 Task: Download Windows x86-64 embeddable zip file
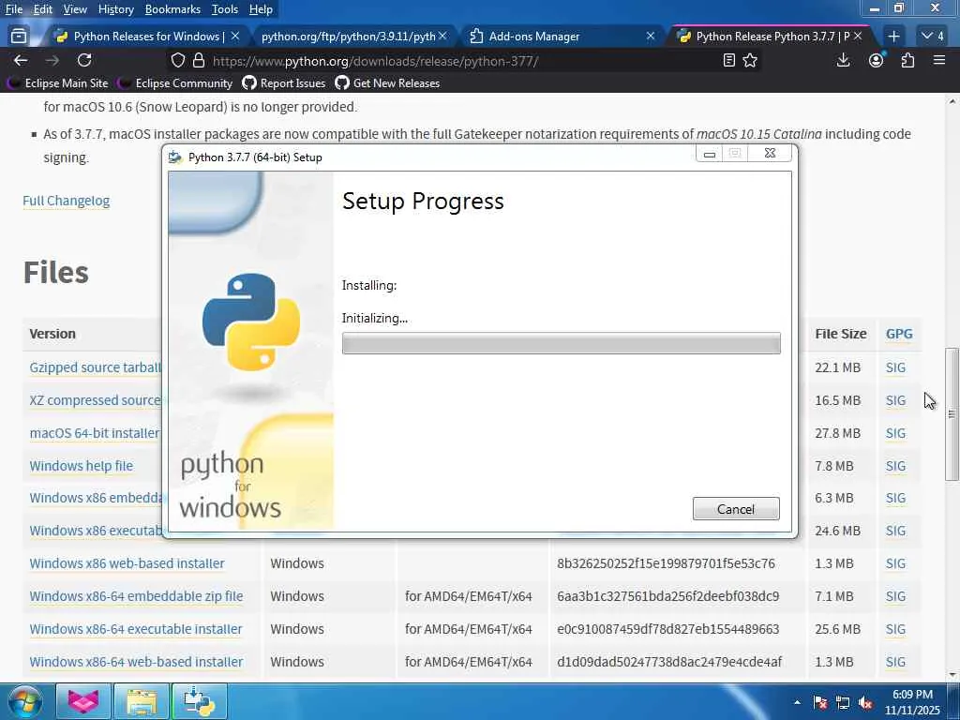coord(136,595)
